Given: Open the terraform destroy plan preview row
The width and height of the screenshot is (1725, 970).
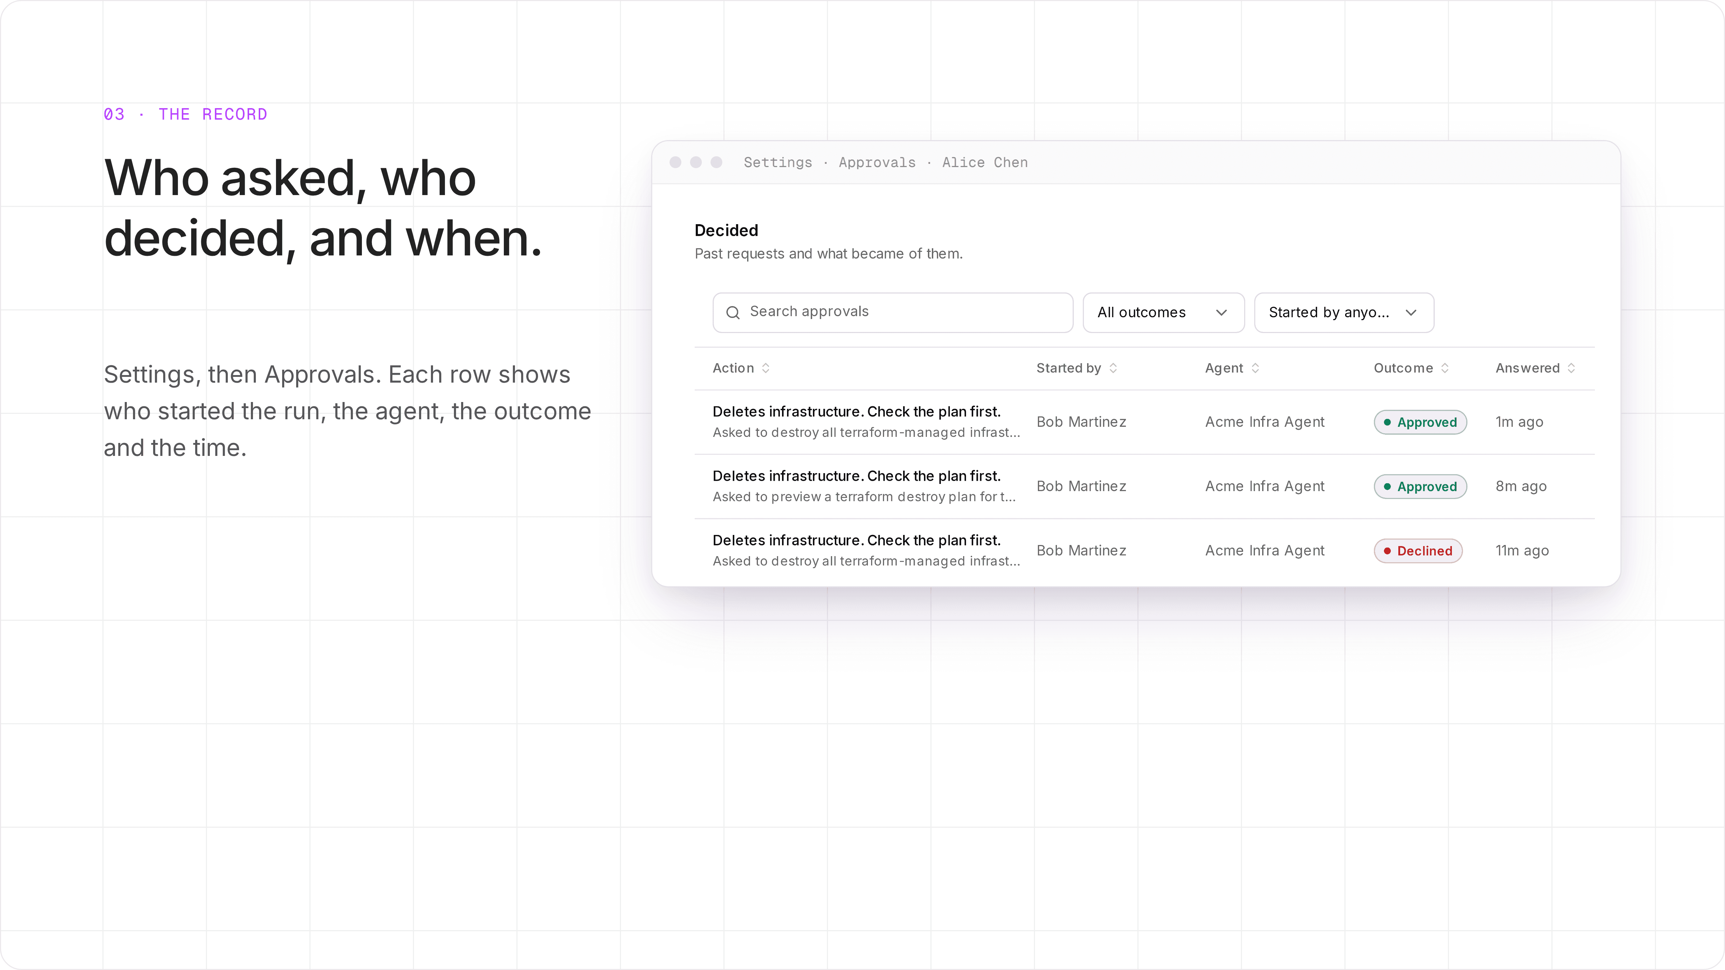Looking at the screenshot, I should pyautogui.click(x=1144, y=487).
